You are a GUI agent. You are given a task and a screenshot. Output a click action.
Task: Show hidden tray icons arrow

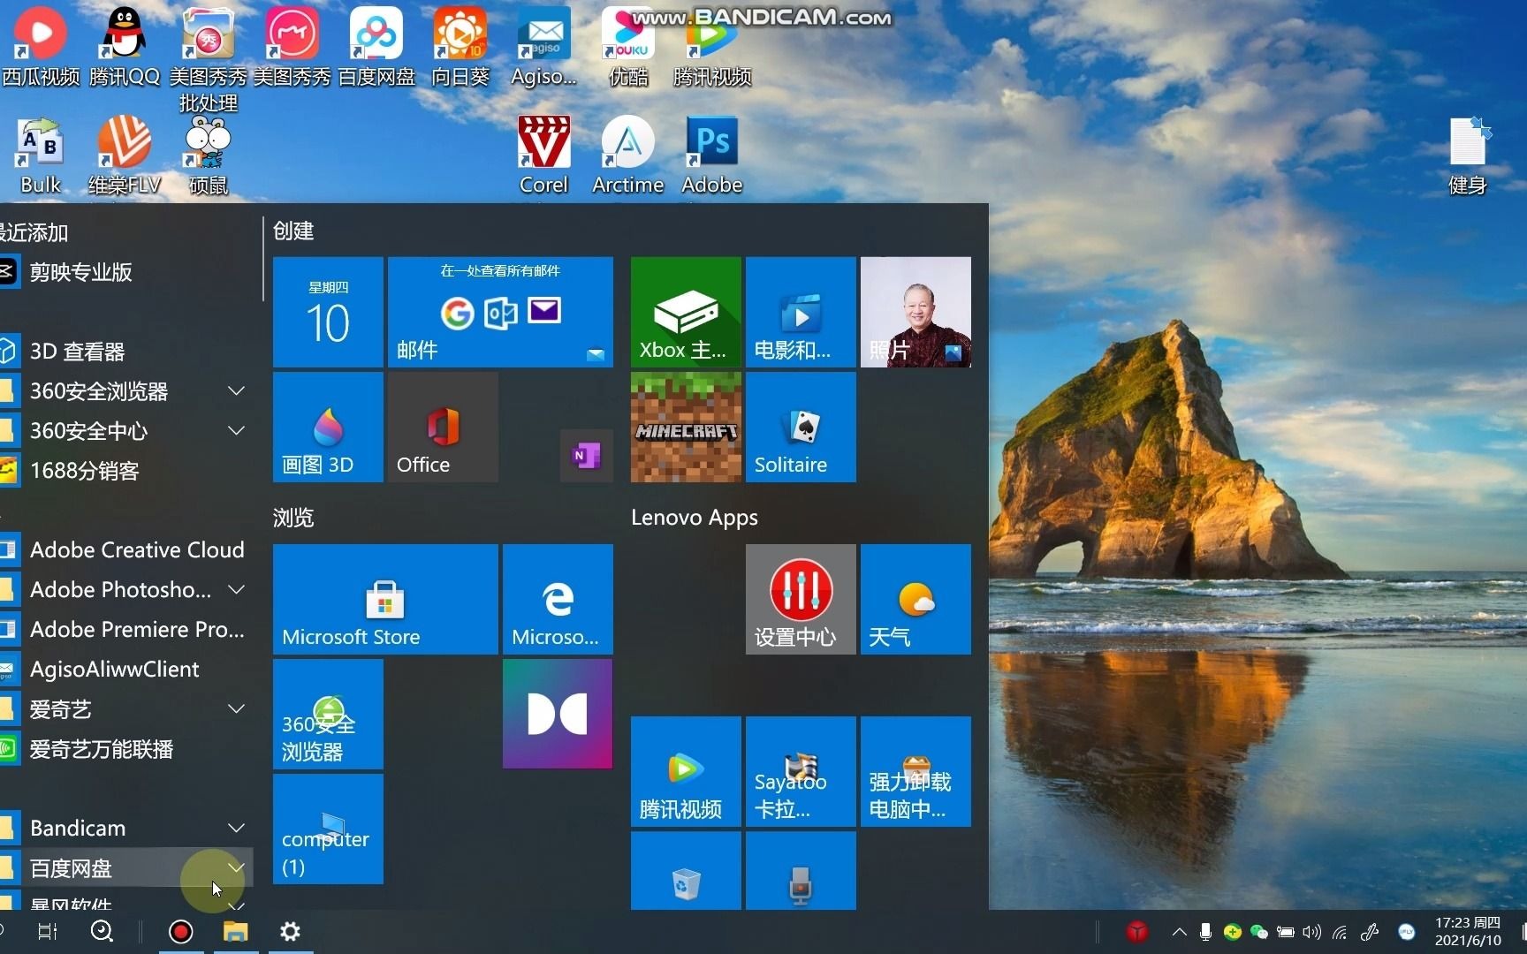coord(1179,932)
